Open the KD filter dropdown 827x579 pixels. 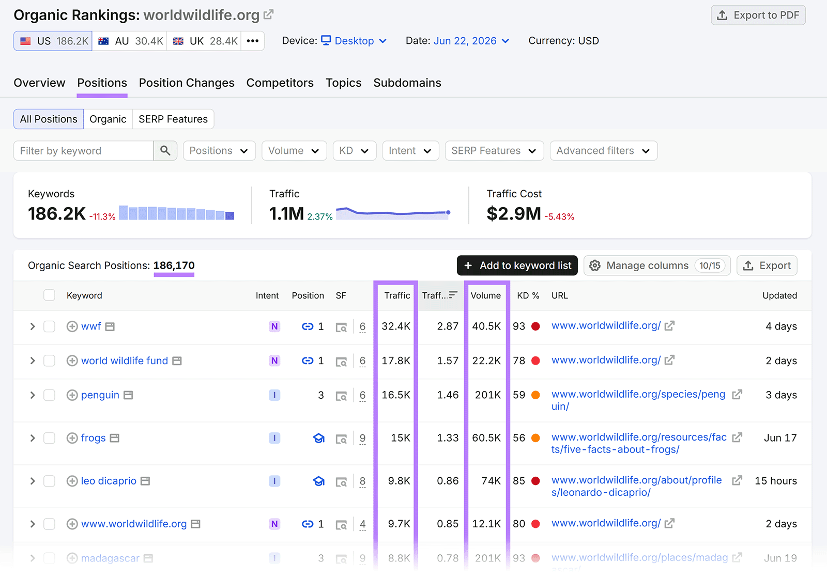pos(355,151)
